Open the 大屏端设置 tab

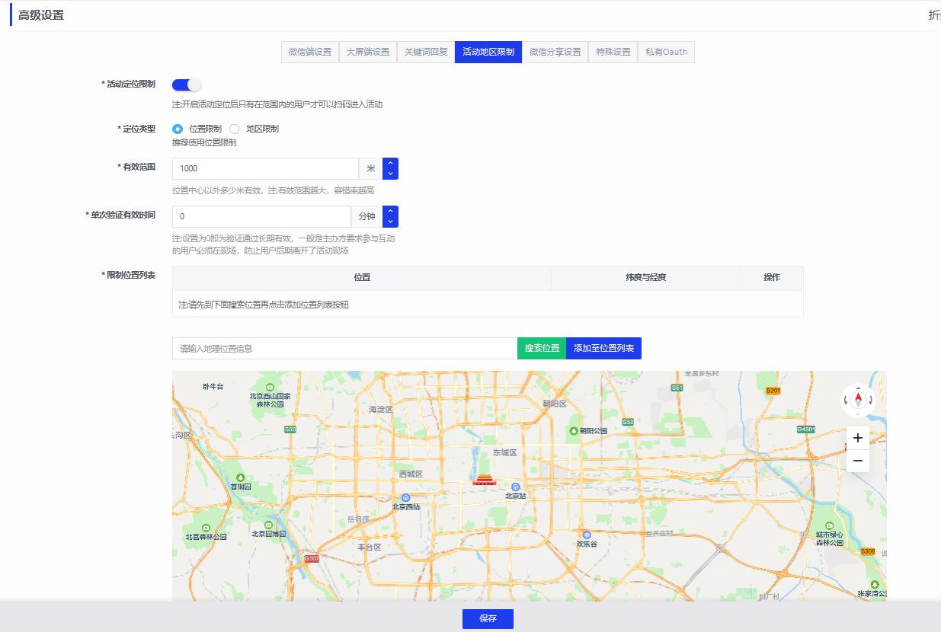pos(367,52)
